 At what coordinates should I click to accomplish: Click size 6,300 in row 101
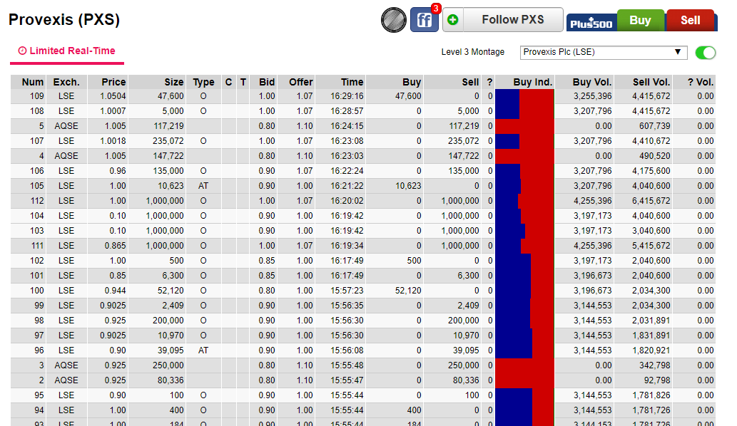point(173,276)
